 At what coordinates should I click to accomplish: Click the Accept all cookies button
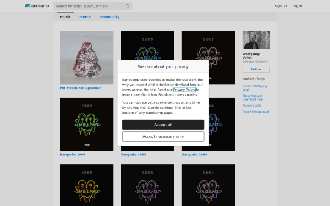pos(163,125)
